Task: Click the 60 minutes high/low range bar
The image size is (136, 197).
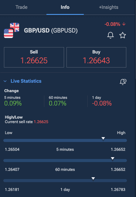Action: point(65,161)
